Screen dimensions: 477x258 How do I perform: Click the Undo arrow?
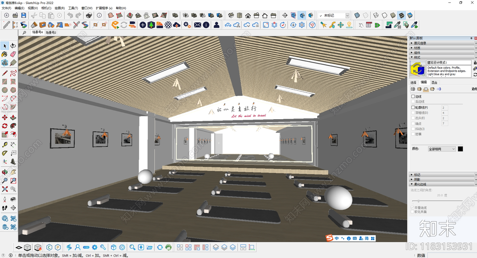click(70, 15)
